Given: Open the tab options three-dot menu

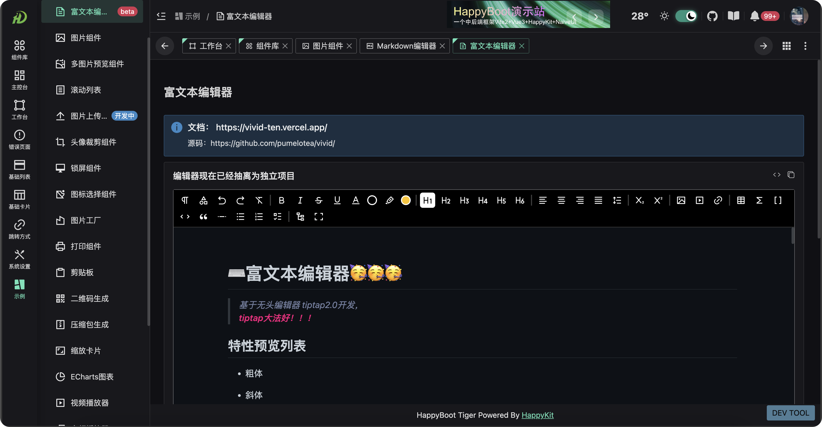Looking at the screenshot, I should coord(805,46).
